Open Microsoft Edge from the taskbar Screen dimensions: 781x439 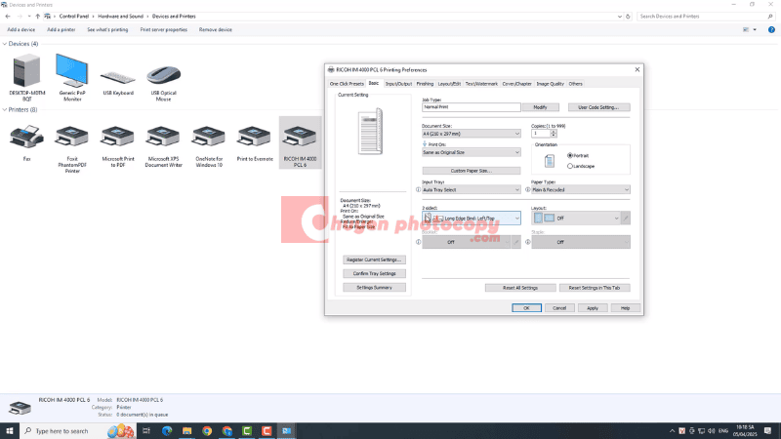pos(166,431)
